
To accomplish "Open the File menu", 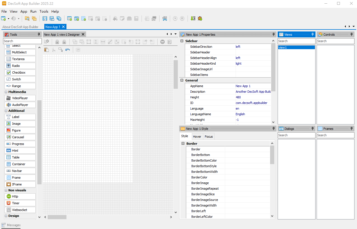I will (x=4, y=12).
